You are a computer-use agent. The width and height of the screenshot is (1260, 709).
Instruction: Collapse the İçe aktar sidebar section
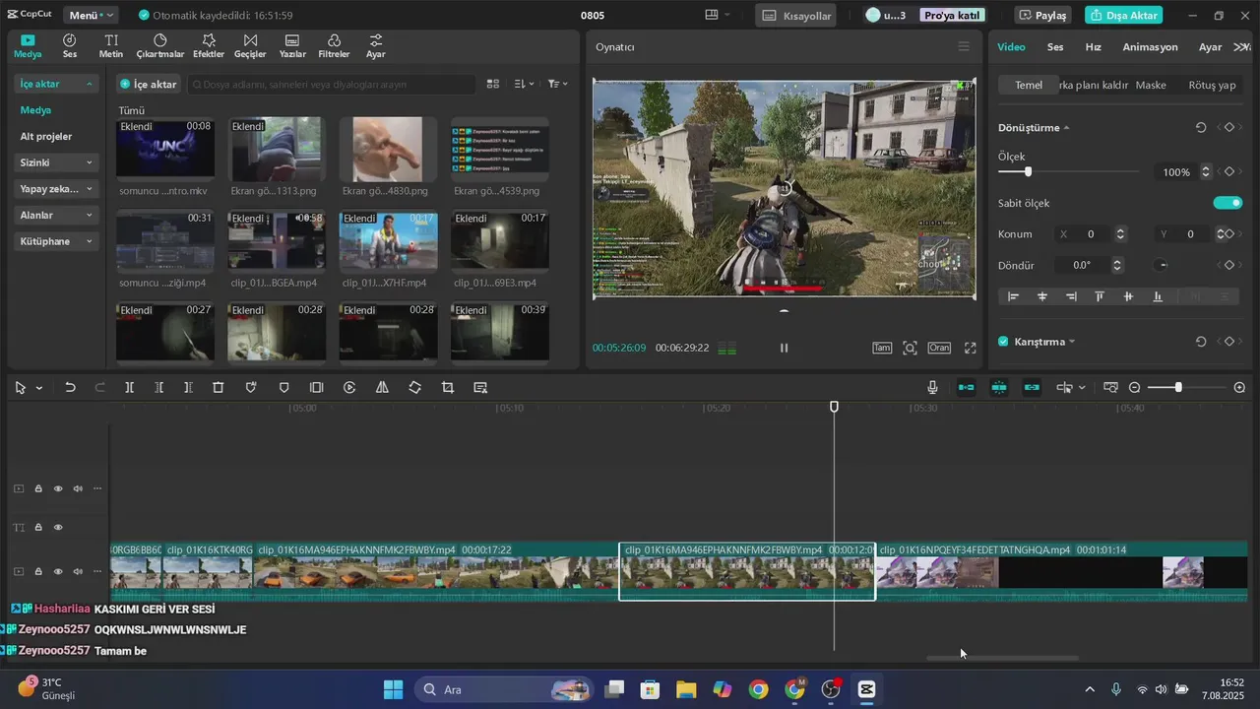[x=57, y=85]
